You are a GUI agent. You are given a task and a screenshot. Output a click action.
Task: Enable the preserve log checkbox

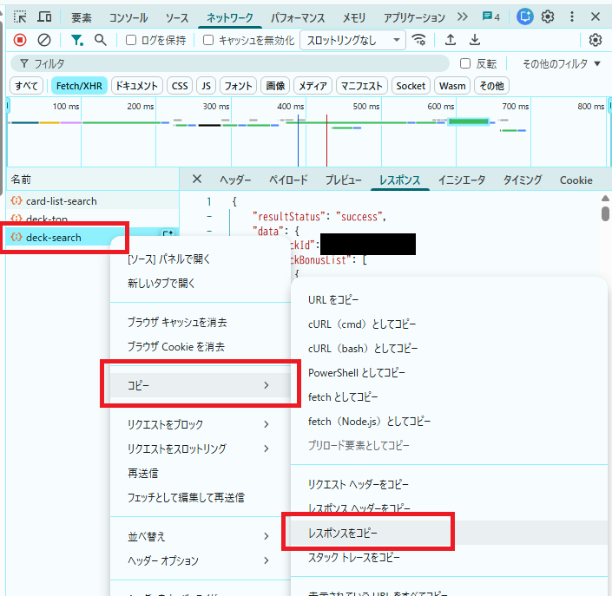point(131,40)
